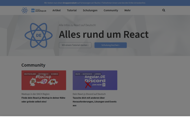Open the Angular.DE Discord card image
The width and height of the screenshot is (190, 118).
95,80
